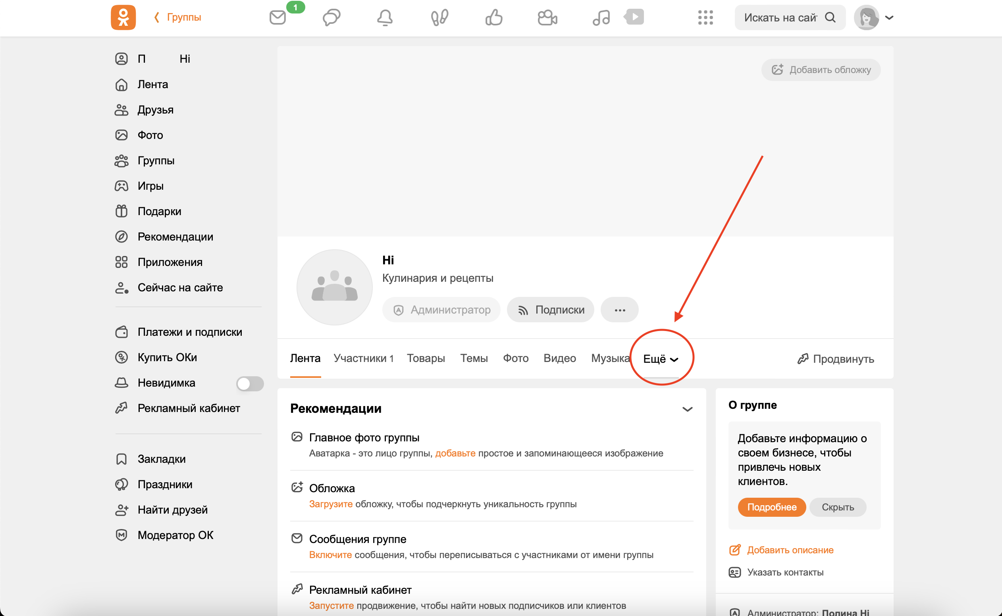The image size is (1002, 616).
Task: Open discussions chat bubble icon
Action: [x=331, y=17]
